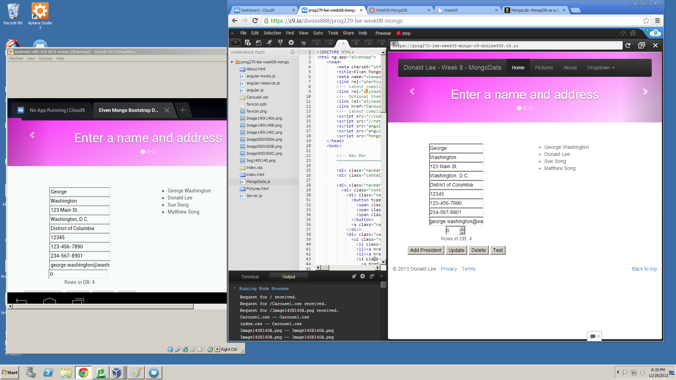Select the third carousel indicator dot in the preview

point(531,108)
